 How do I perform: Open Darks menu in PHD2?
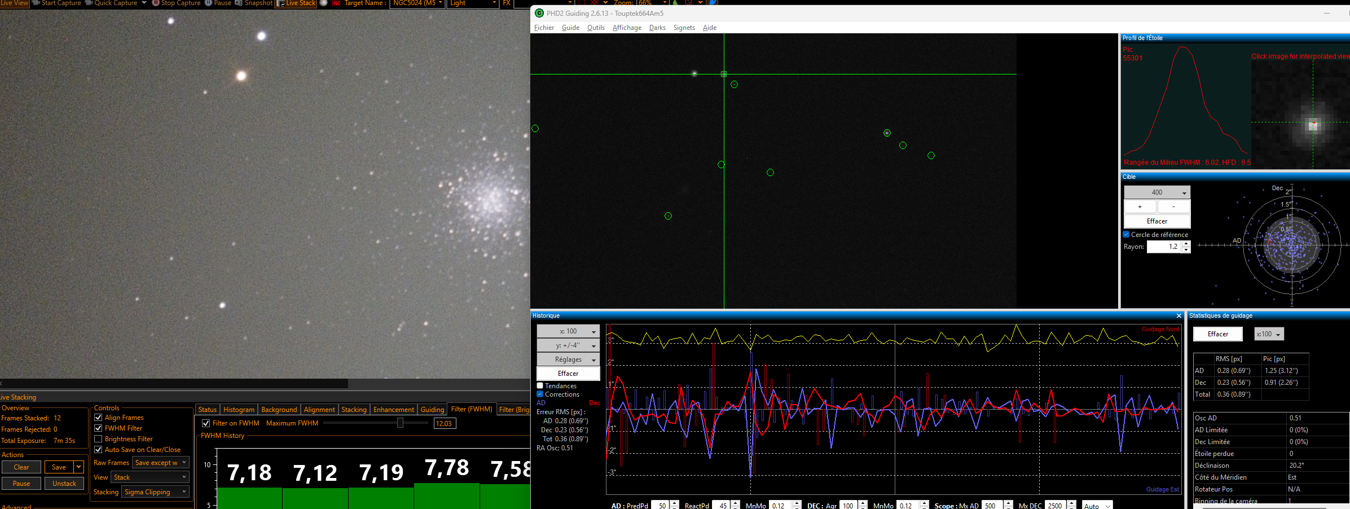coord(657,28)
